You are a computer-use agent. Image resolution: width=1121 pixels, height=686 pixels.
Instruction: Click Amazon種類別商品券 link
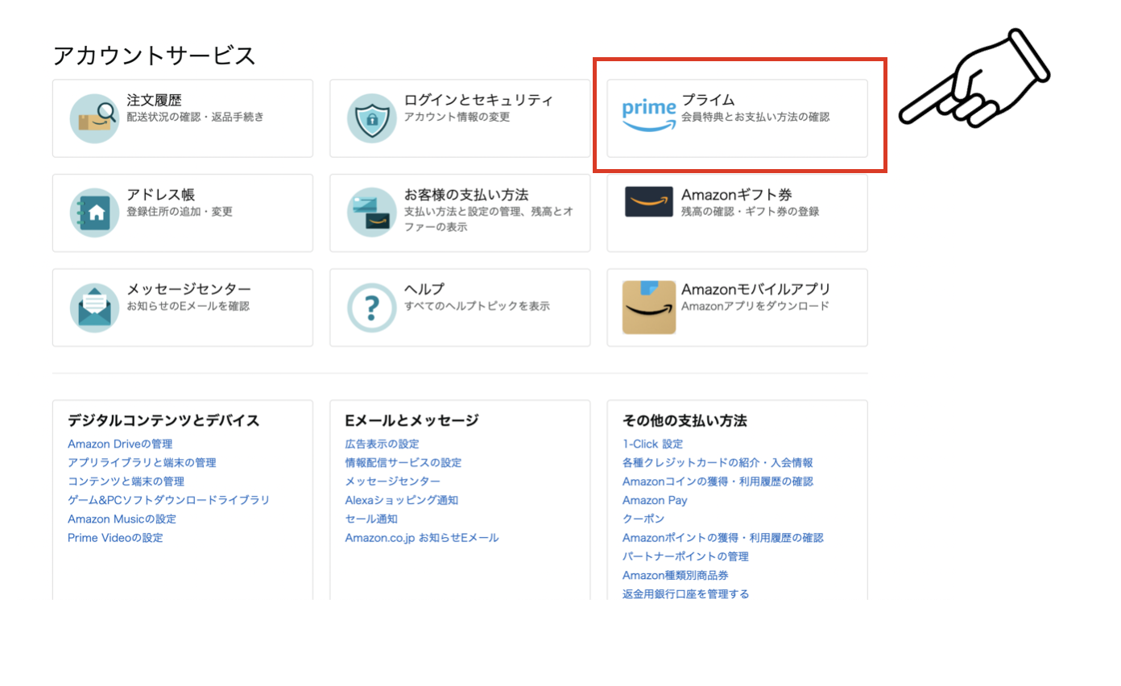tap(676, 576)
